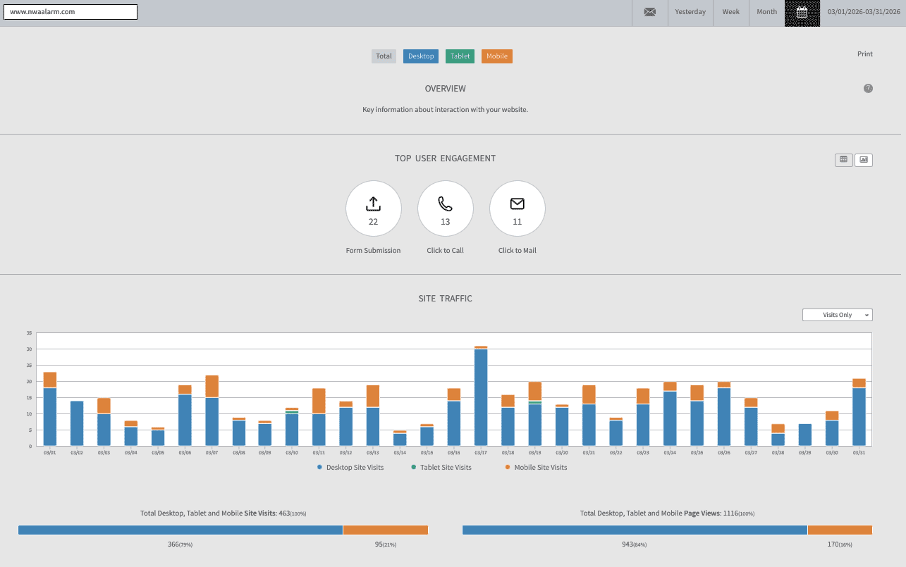The width and height of the screenshot is (906, 567).
Task: Select the Week time range
Action: click(x=730, y=12)
